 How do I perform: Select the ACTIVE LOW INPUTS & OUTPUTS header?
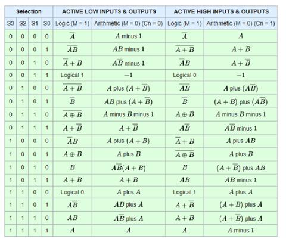pos(109,11)
